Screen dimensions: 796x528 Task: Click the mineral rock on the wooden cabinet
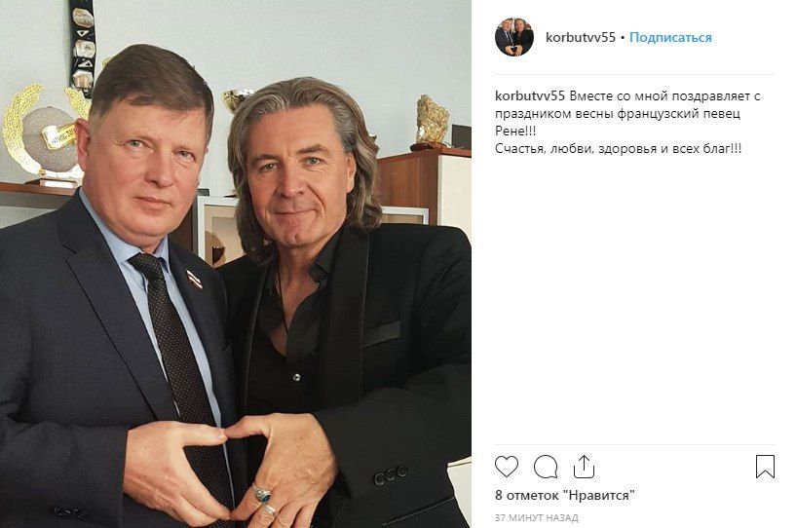click(x=433, y=121)
